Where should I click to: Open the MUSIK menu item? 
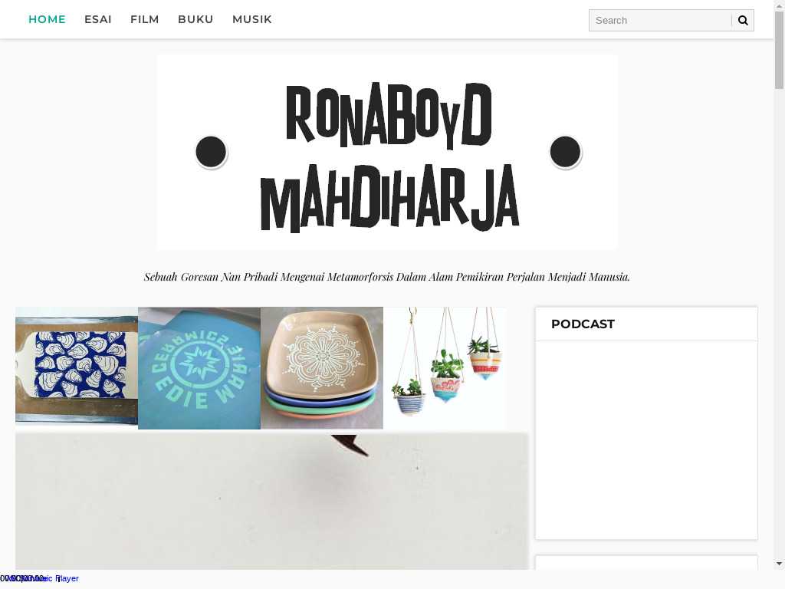tap(251, 19)
